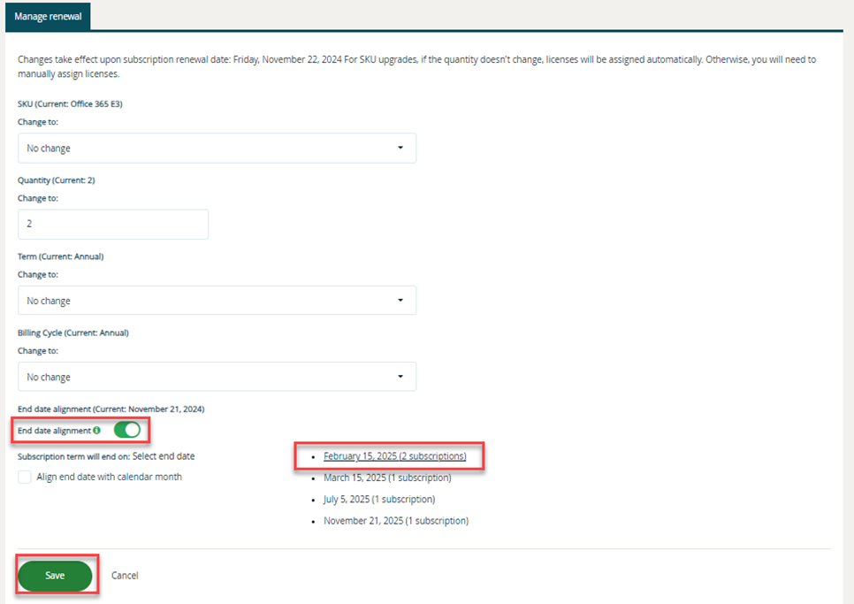Image resolution: width=854 pixels, height=604 pixels.
Task: Select November 21, 2025 end date
Action: pyautogui.click(x=395, y=521)
